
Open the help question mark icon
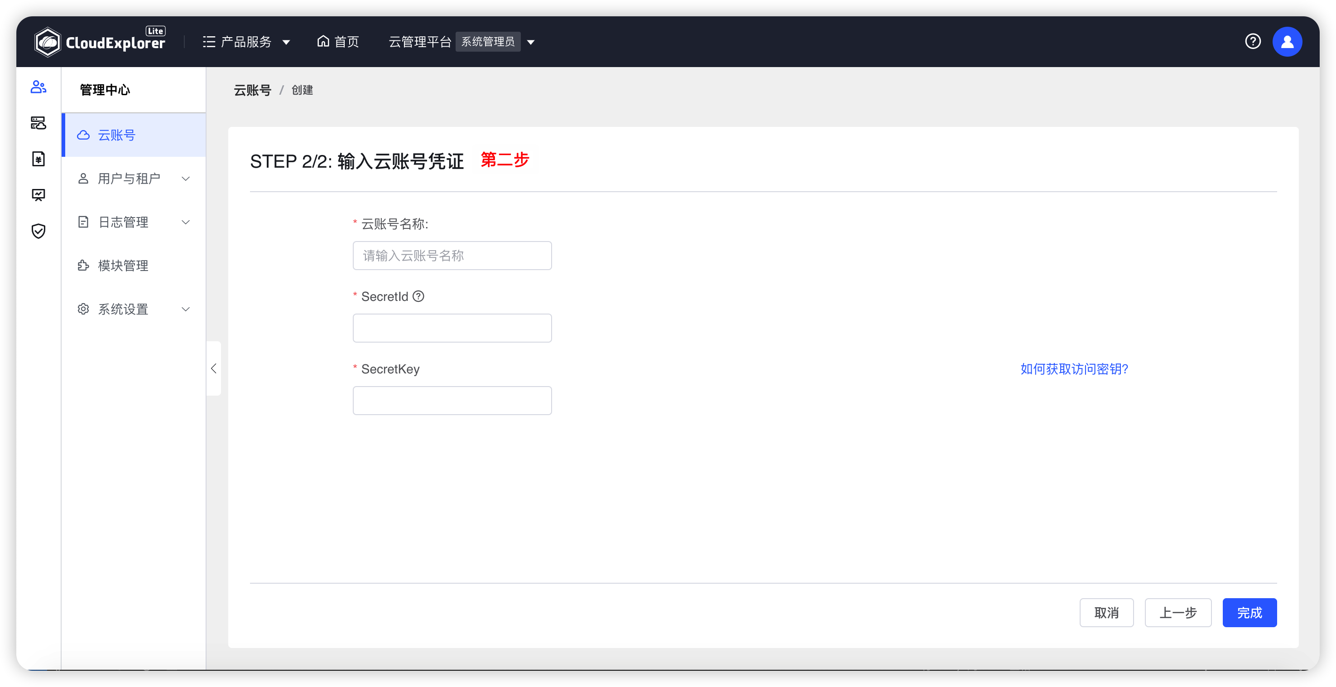tap(1253, 41)
